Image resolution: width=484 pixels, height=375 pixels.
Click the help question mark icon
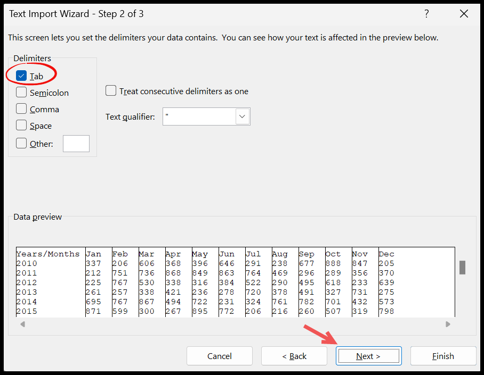click(x=426, y=14)
